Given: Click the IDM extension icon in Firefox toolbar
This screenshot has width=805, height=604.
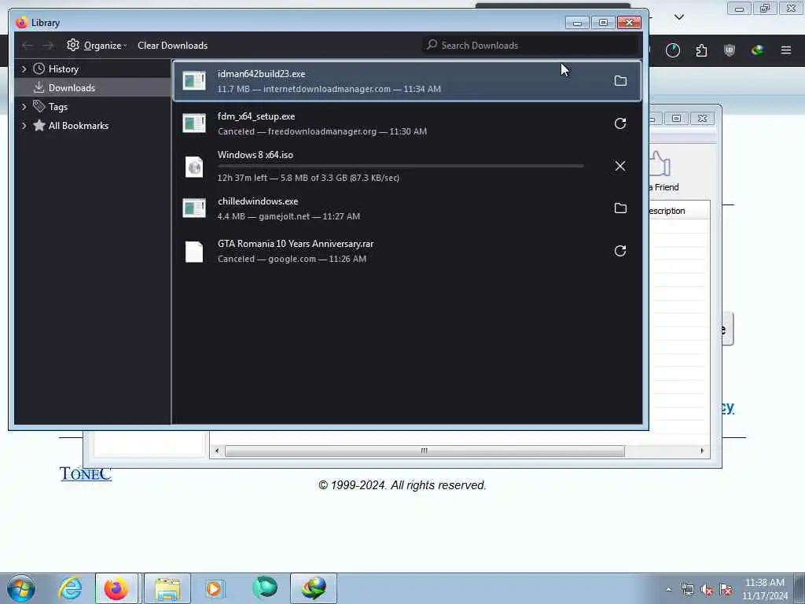Looking at the screenshot, I should (758, 50).
